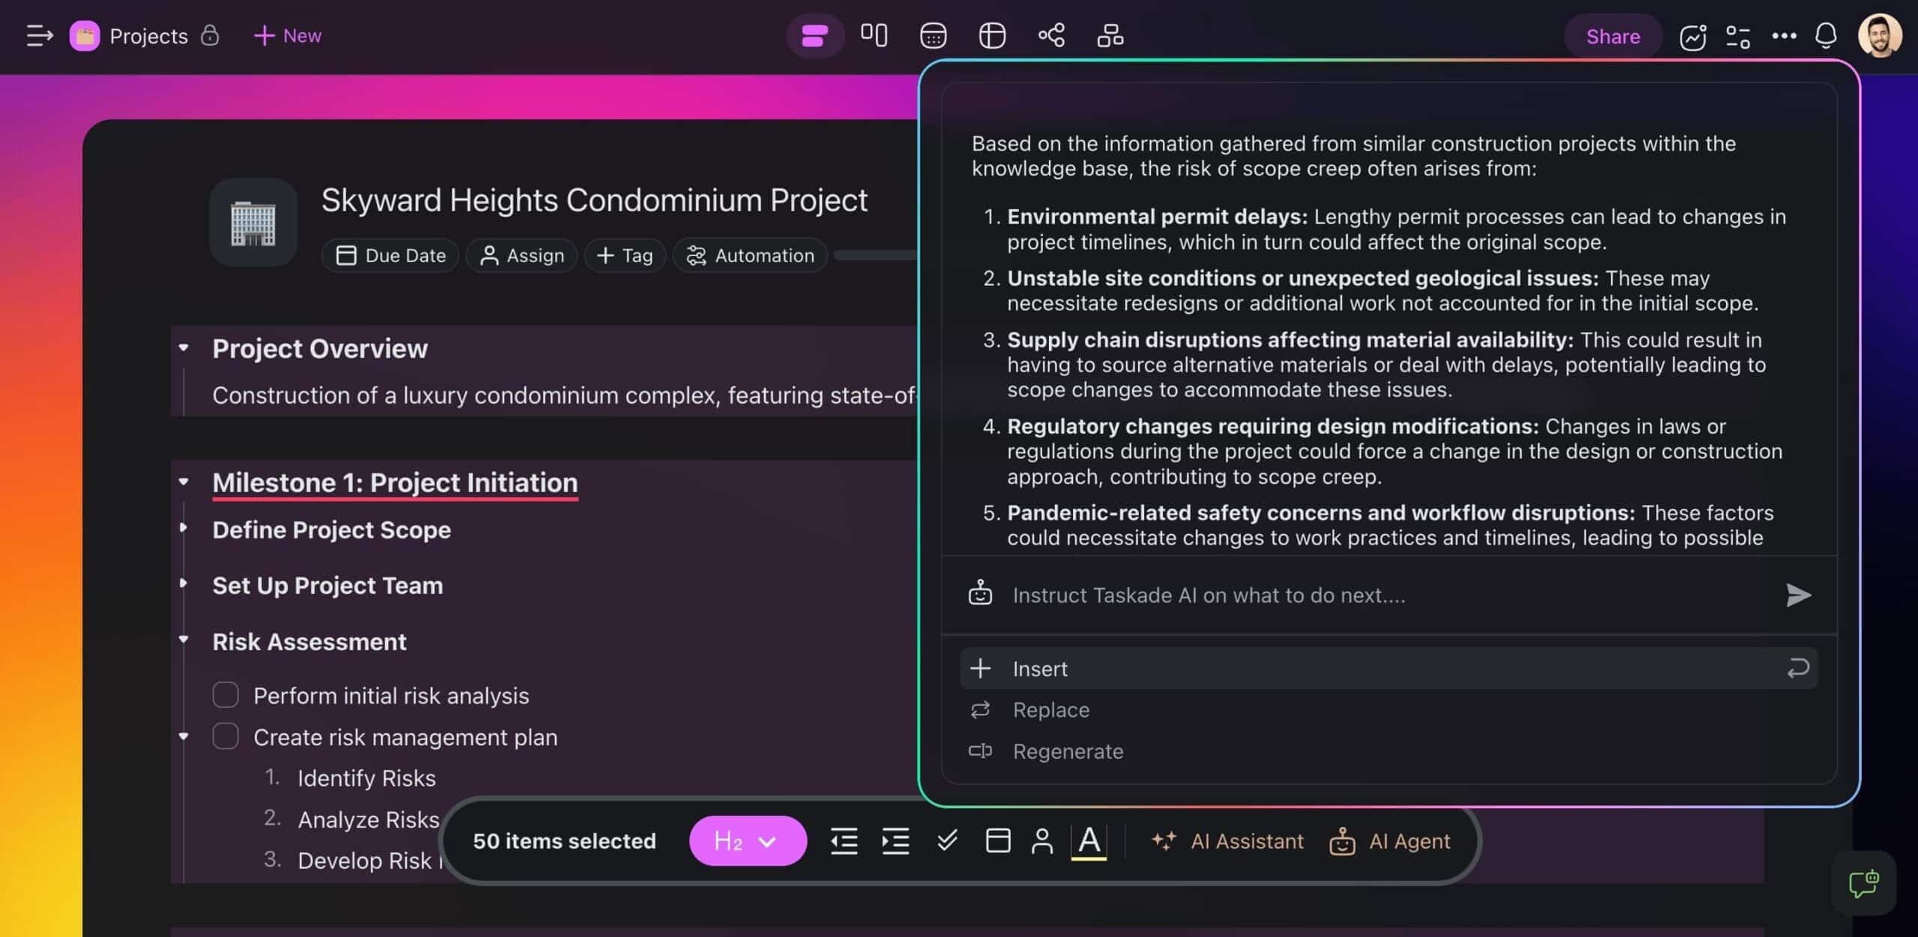Click the Share button
The width and height of the screenshot is (1918, 937).
tap(1612, 36)
